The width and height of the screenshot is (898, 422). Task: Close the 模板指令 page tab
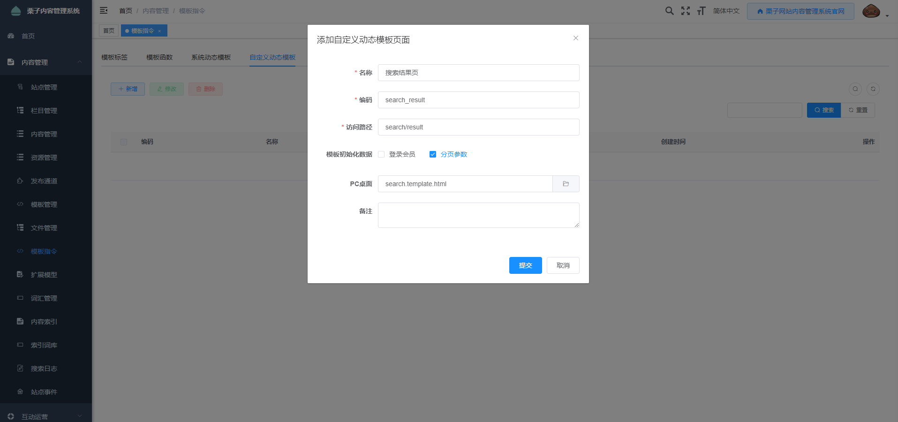pyautogui.click(x=159, y=31)
